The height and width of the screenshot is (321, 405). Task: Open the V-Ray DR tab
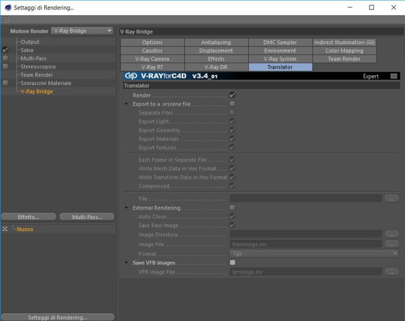(x=216, y=67)
